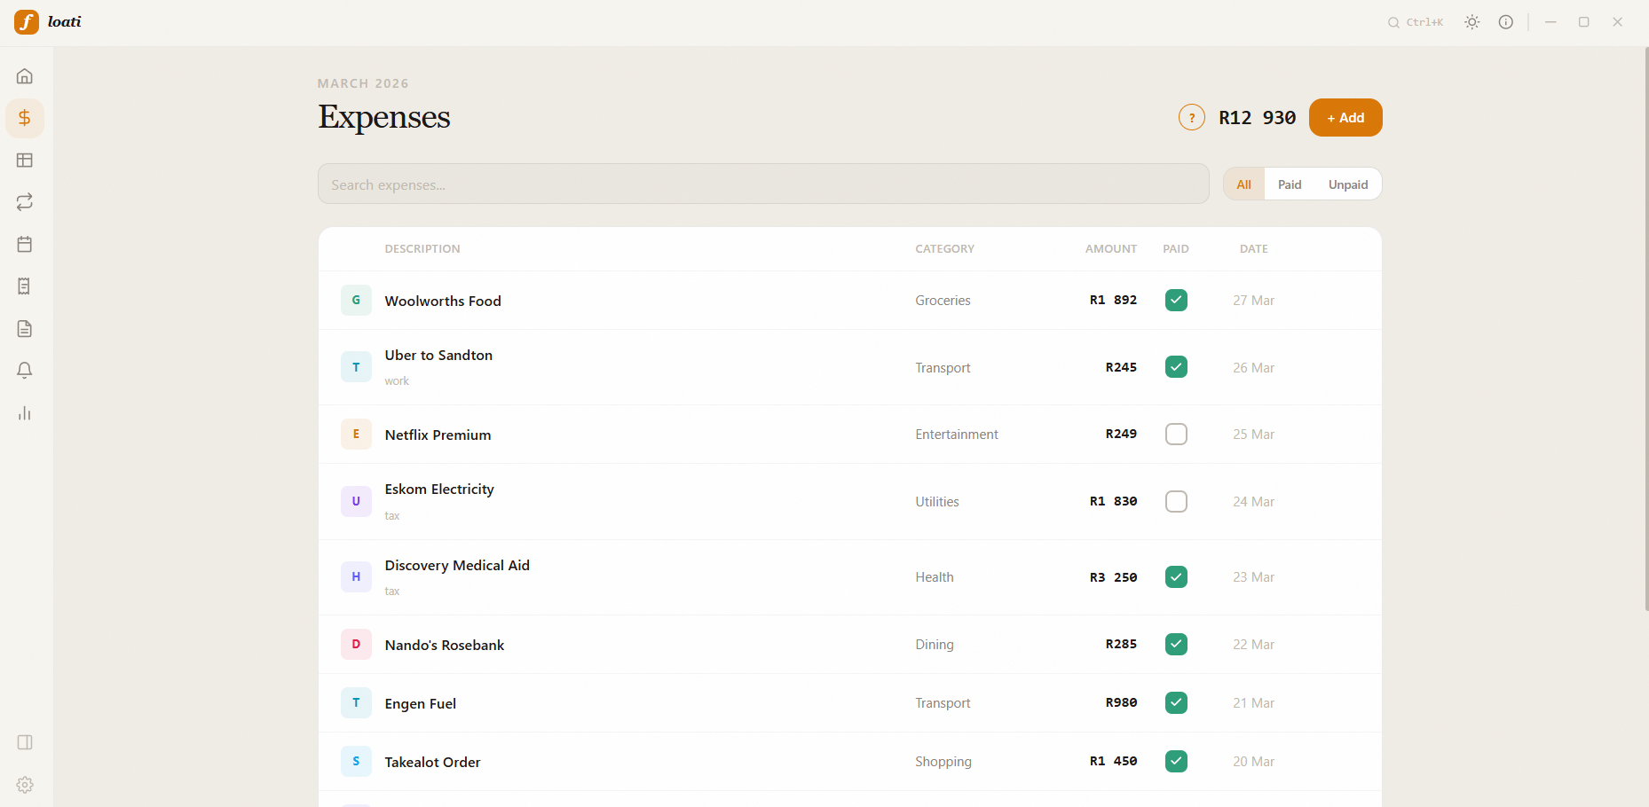Open the receipt icon in sidebar
The height and width of the screenshot is (807, 1649).
pos(25,286)
